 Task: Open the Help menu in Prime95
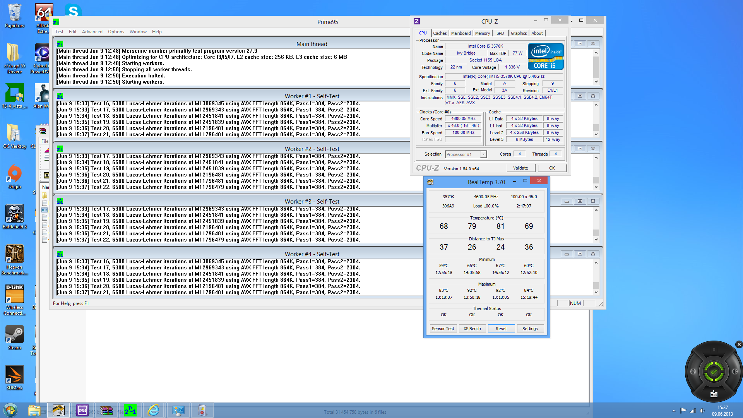(157, 32)
